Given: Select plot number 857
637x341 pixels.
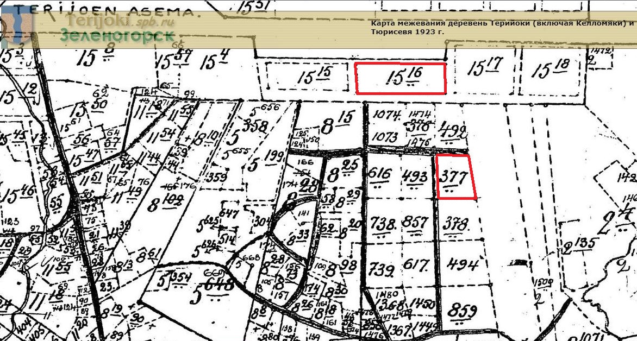Looking at the screenshot, I should point(417,223).
